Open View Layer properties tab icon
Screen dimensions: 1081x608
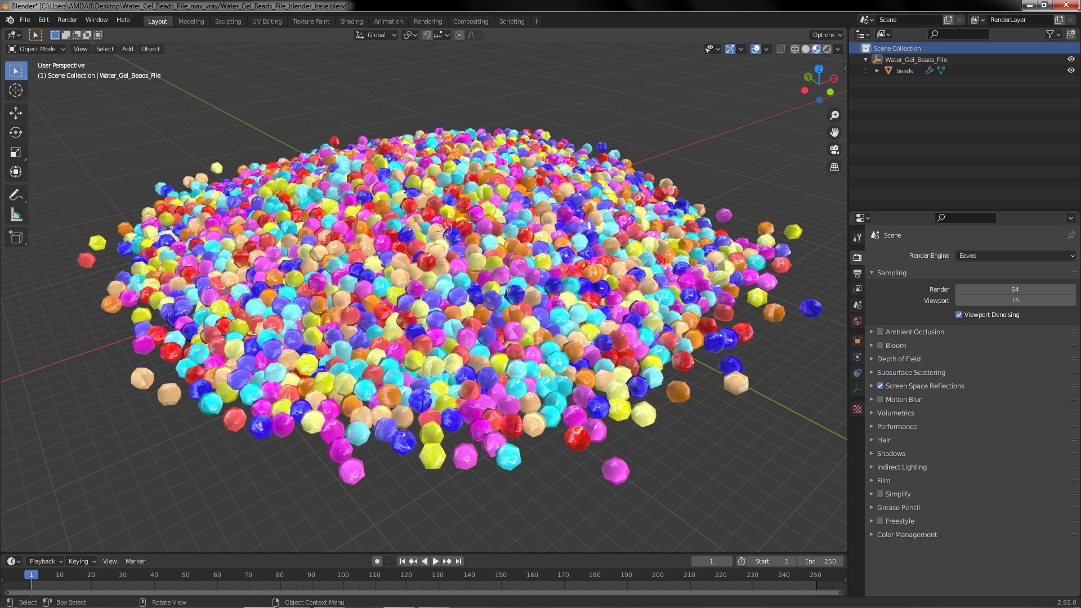(x=857, y=289)
